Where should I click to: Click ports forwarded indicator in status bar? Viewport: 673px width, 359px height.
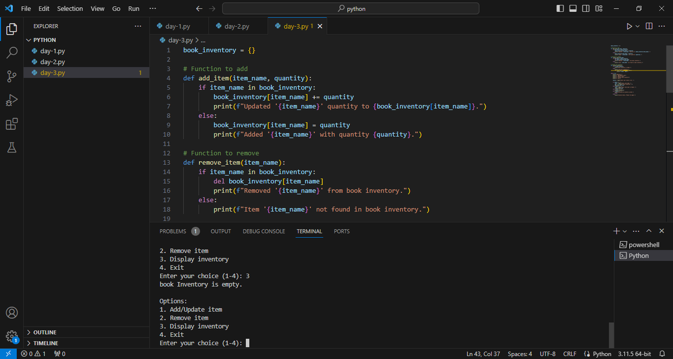coord(59,354)
